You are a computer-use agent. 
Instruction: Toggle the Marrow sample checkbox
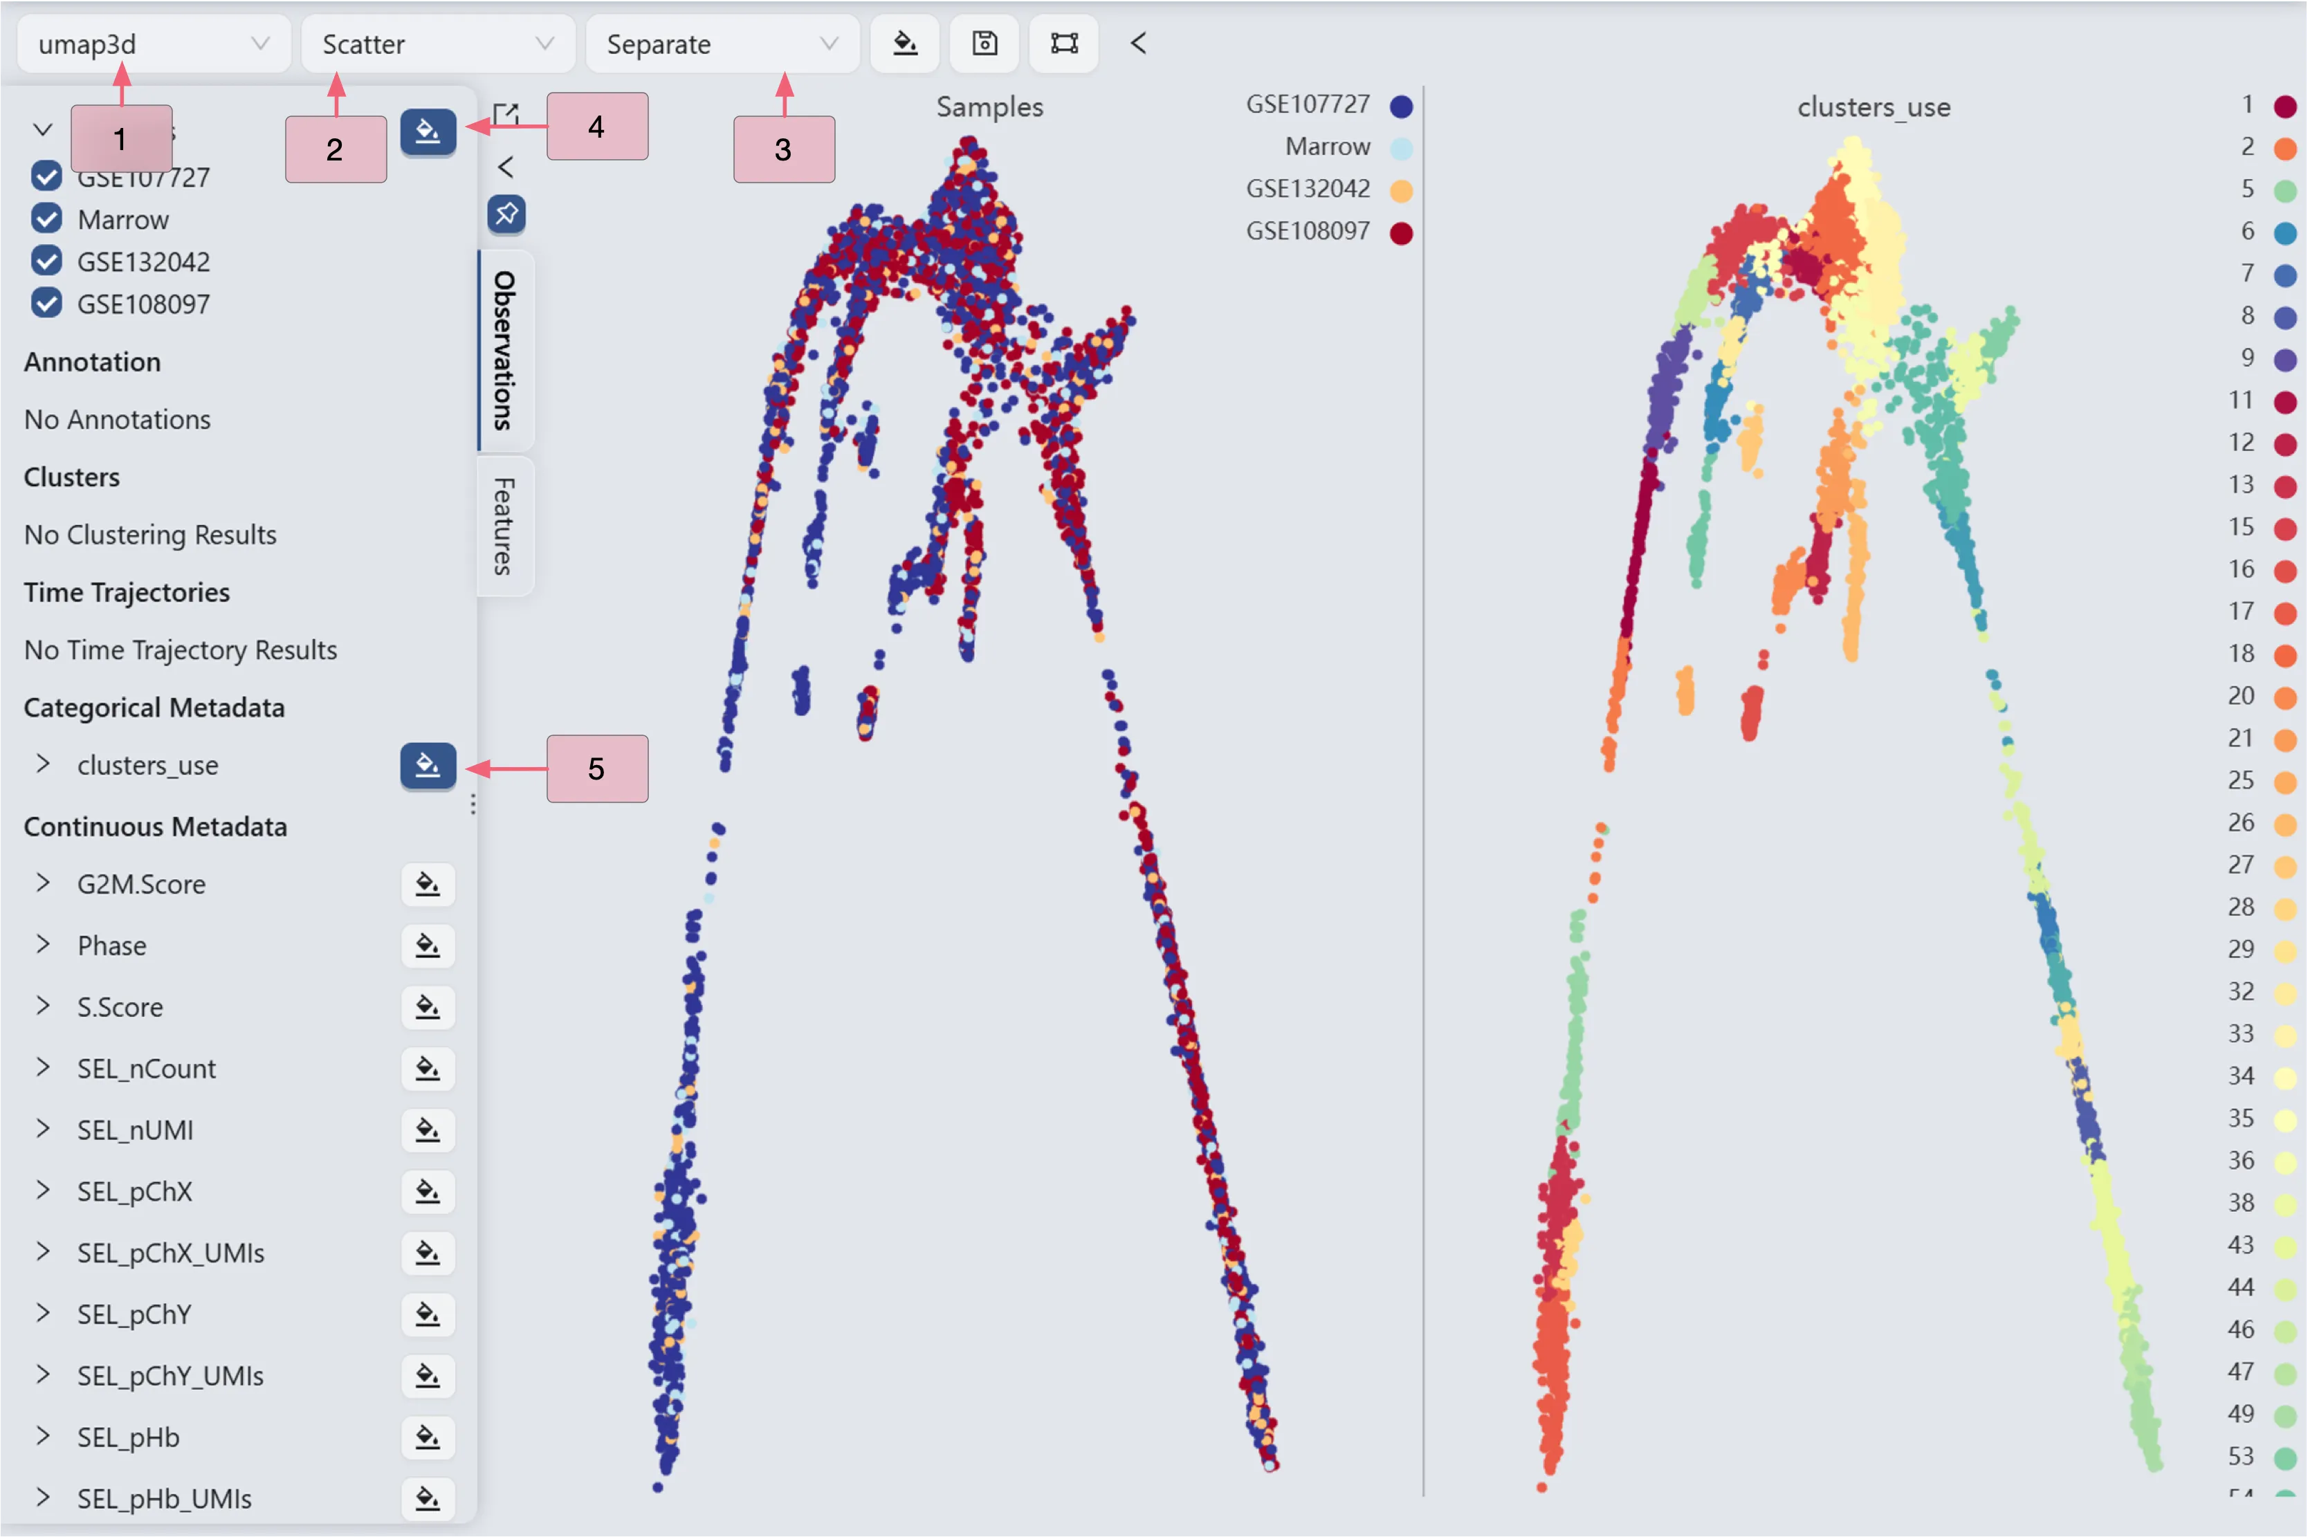tap(46, 219)
